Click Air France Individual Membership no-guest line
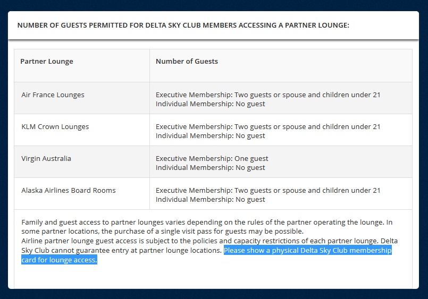This screenshot has height=299, width=428. point(210,104)
